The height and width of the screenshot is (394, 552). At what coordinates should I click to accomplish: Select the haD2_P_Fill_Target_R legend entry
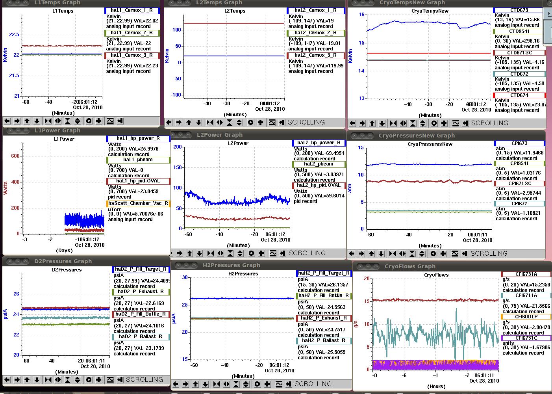[x=141, y=269]
